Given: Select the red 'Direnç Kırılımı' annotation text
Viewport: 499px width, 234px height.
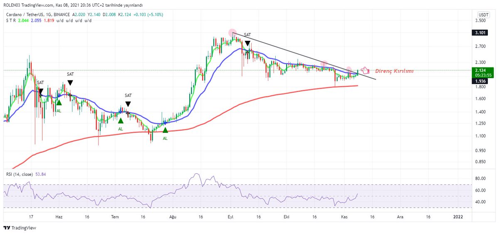Looking at the screenshot, I should (x=394, y=71).
